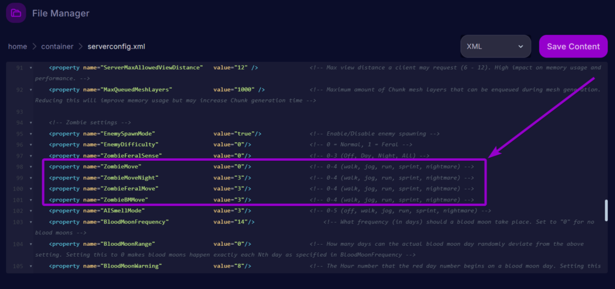Click the editor's vertical scrollbar thumb

pos(607,210)
